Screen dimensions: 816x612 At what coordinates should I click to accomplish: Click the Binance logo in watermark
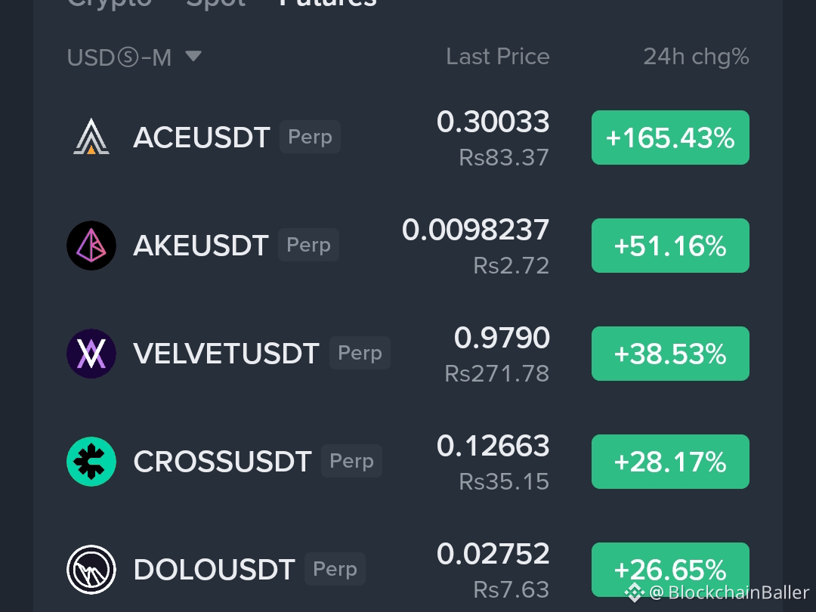click(634, 592)
